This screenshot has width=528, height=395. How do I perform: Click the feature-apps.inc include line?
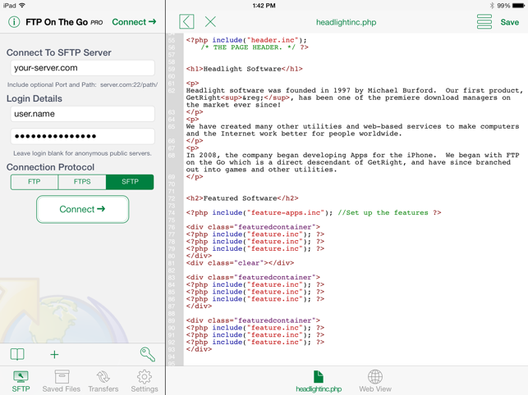click(x=314, y=213)
